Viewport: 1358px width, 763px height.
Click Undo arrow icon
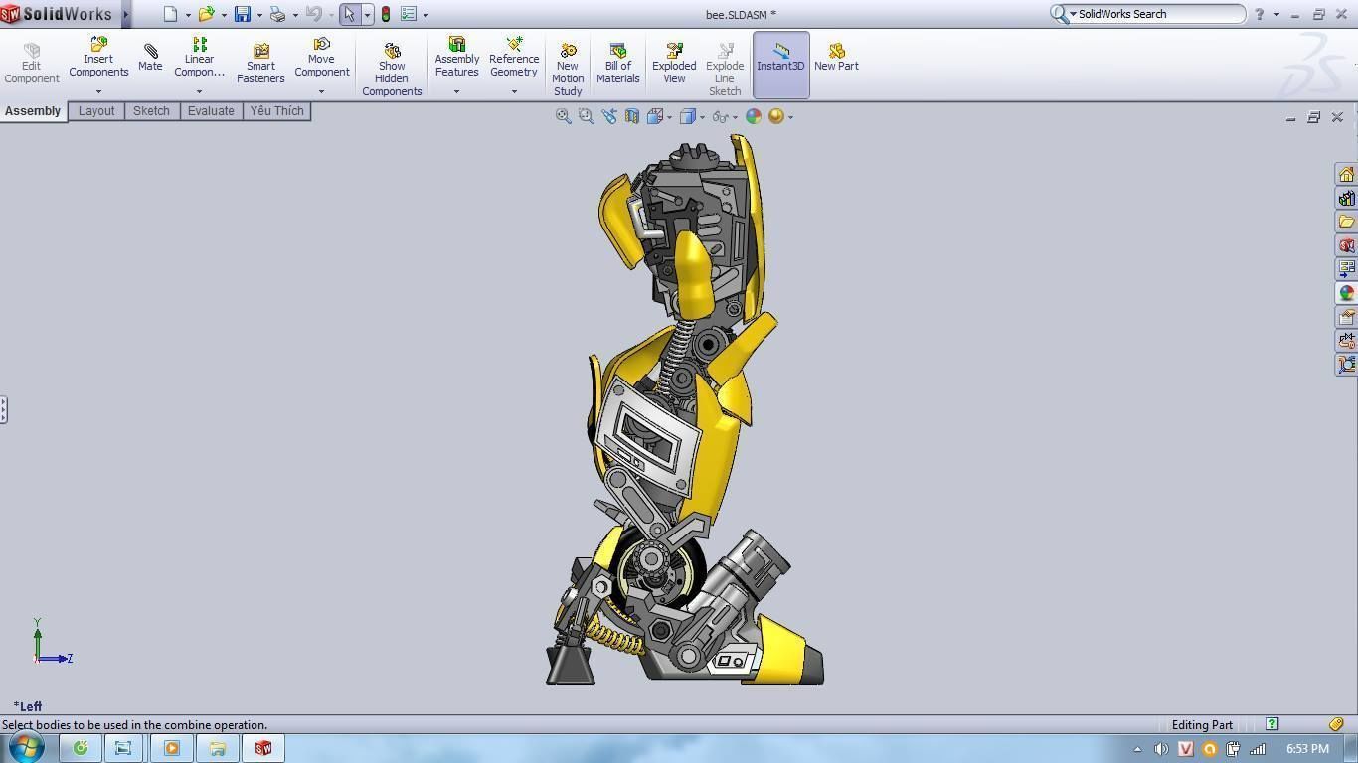[x=314, y=14]
